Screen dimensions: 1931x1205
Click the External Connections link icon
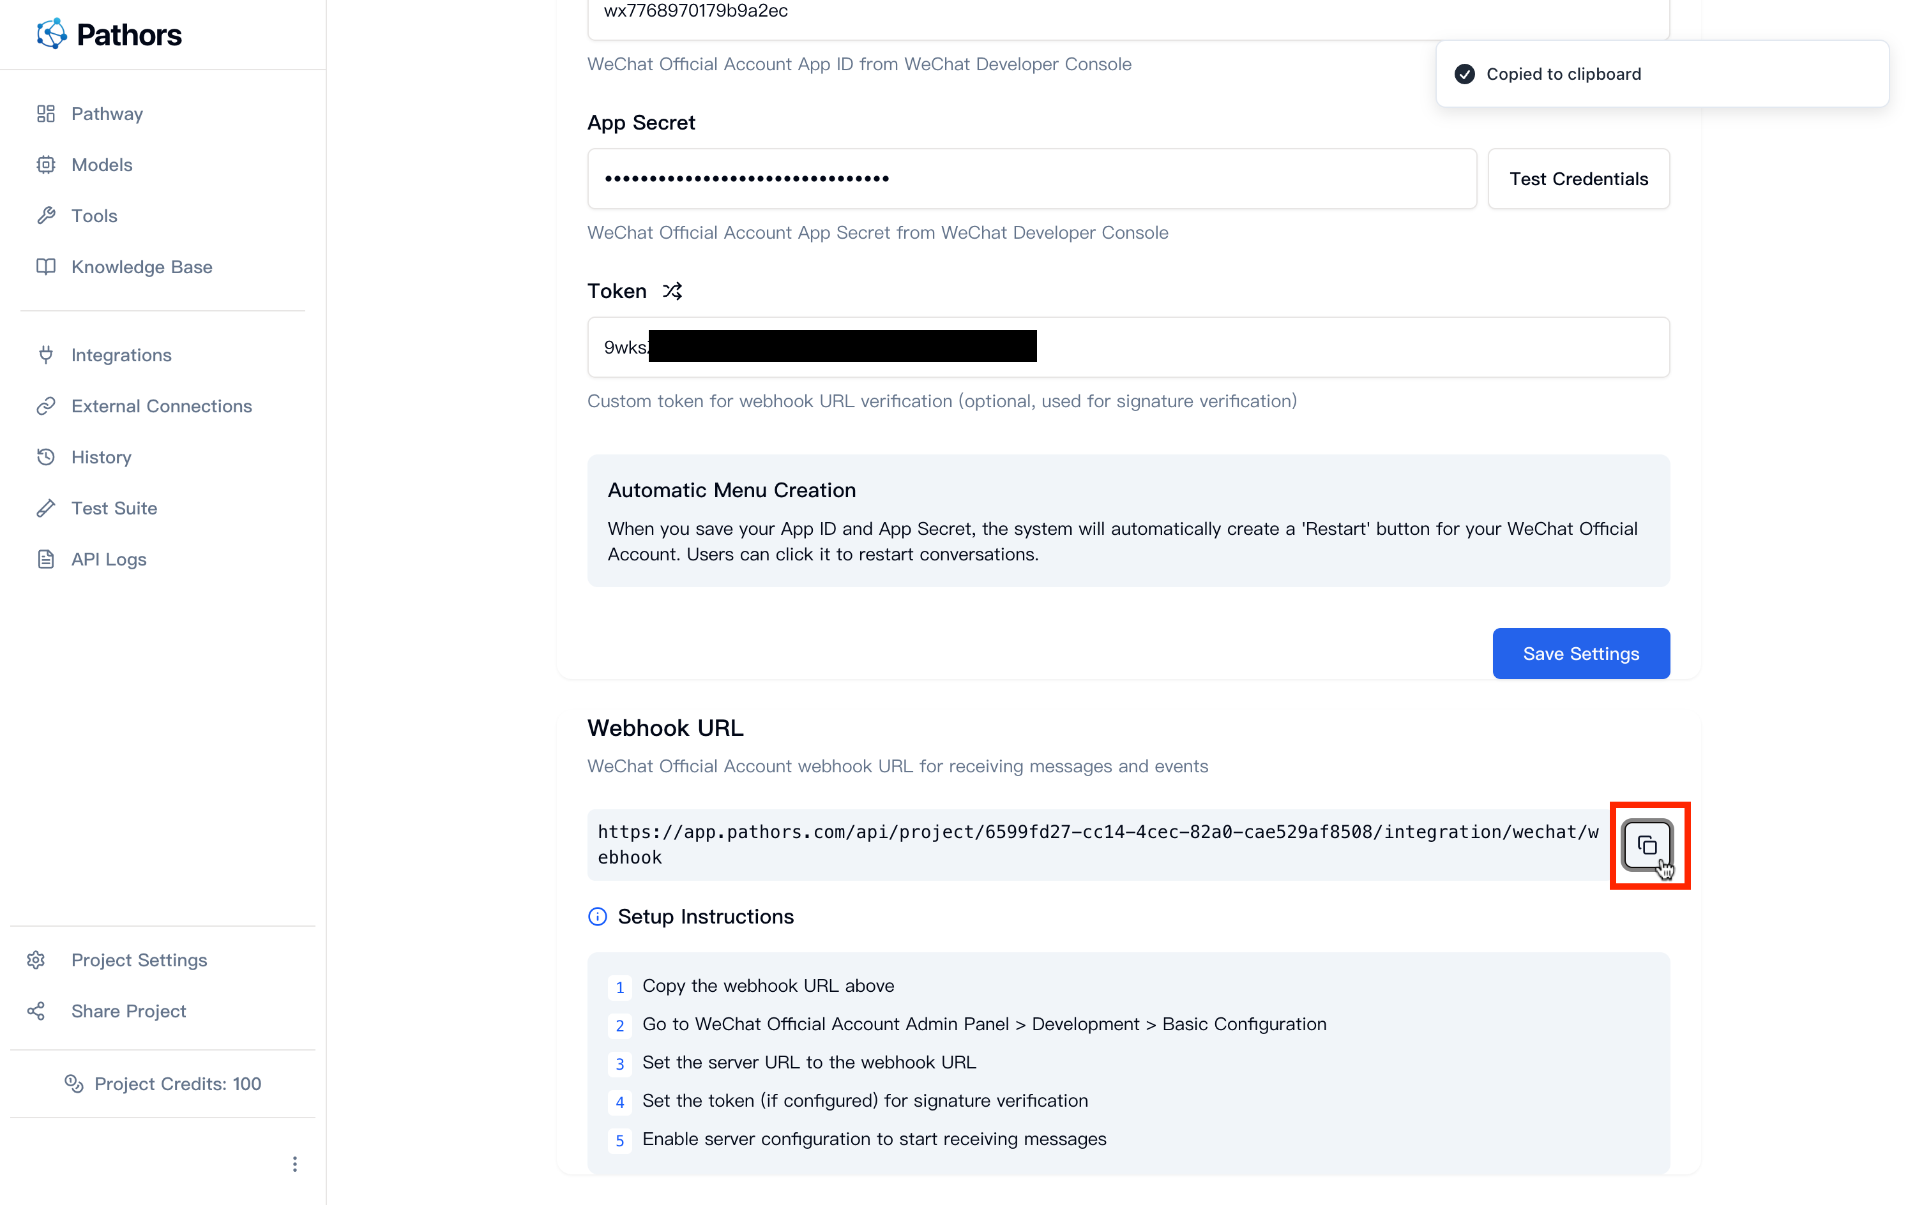[x=46, y=406]
